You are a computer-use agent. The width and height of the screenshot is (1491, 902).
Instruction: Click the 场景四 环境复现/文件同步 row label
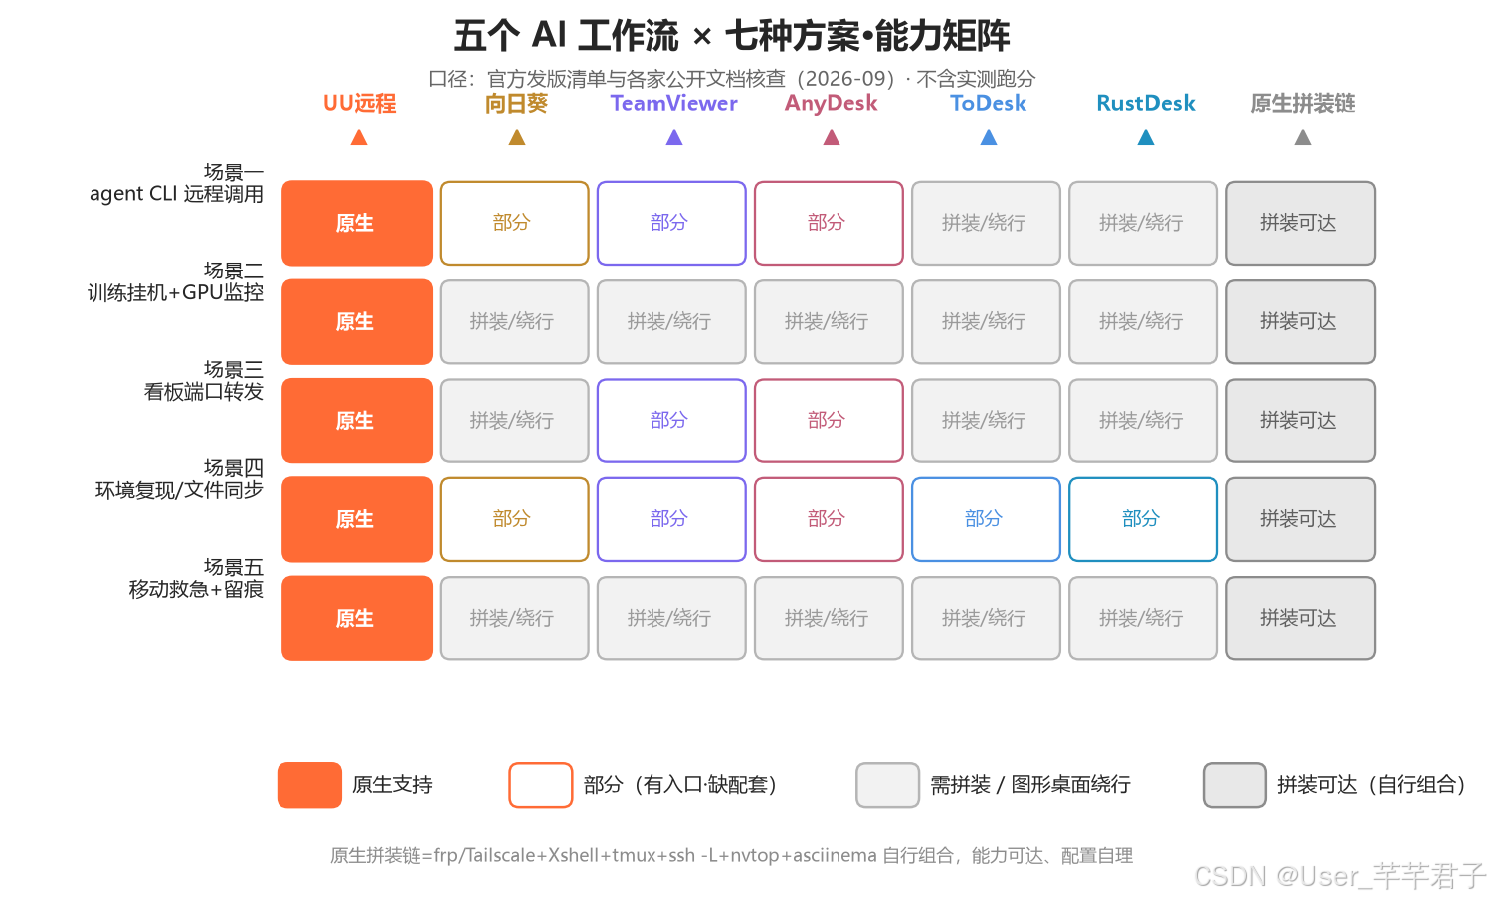coord(179,479)
